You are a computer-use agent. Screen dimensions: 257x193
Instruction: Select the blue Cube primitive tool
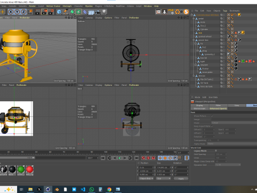[59, 12]
